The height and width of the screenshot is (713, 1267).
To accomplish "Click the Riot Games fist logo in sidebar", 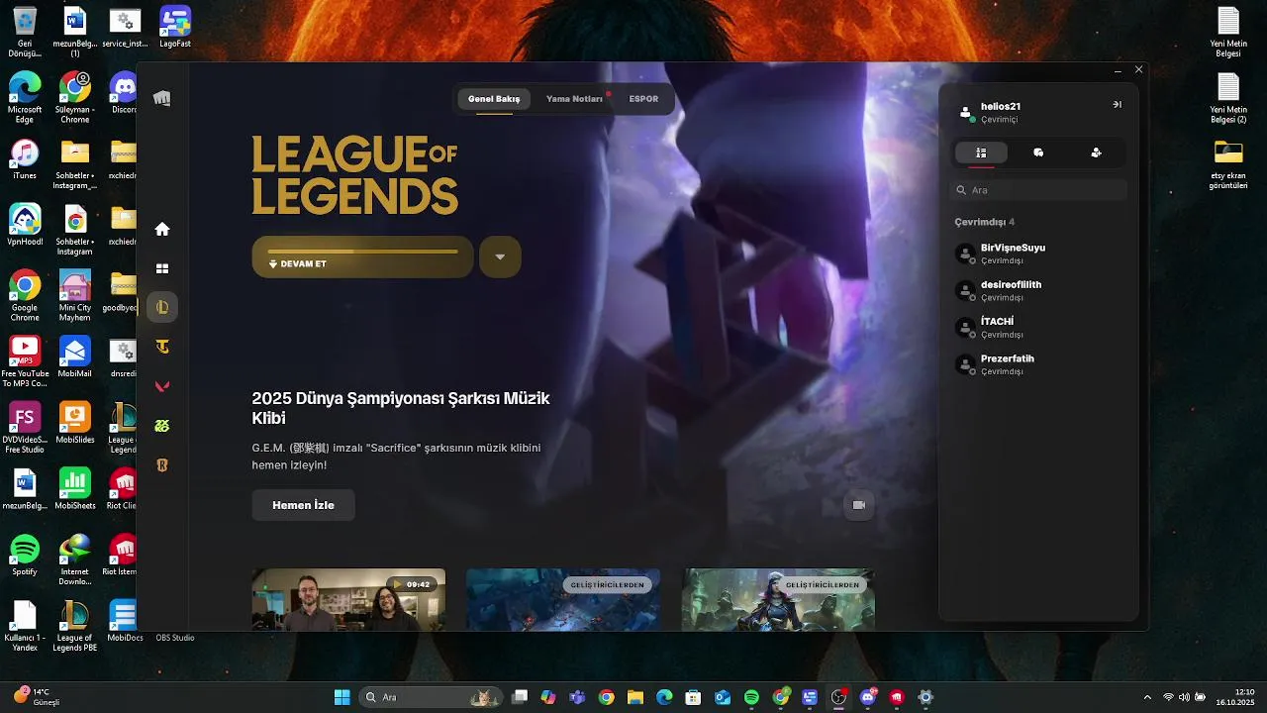I will (162, 98).
